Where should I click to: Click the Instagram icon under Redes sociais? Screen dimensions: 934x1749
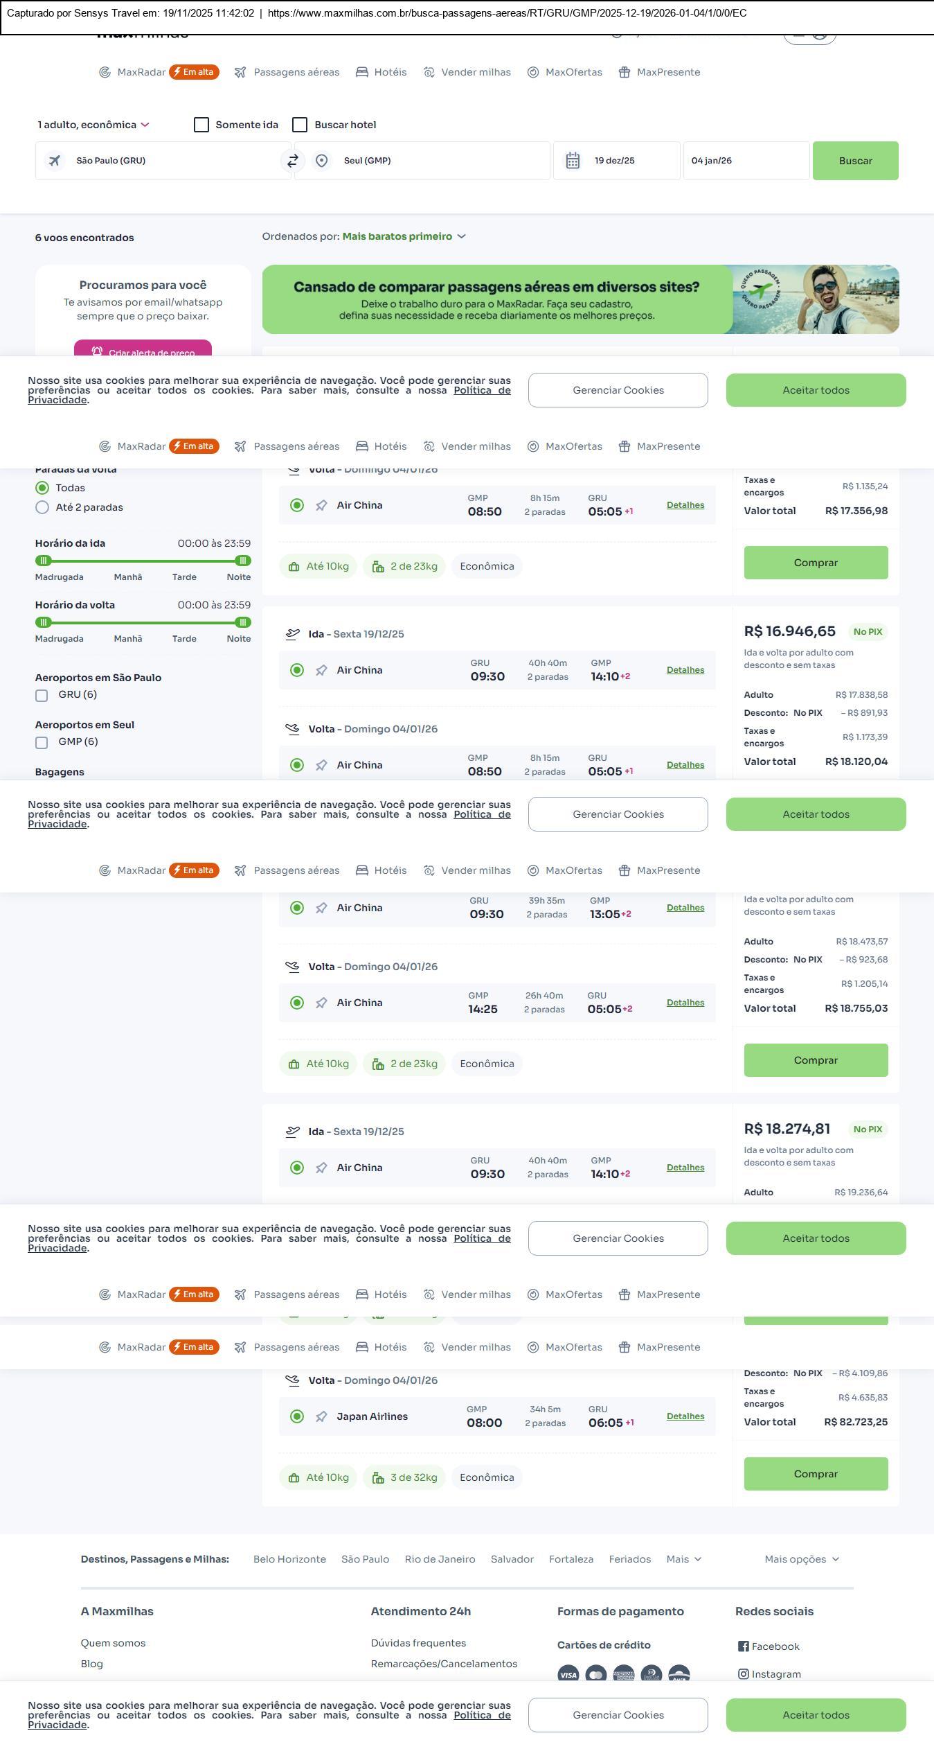tap(743, 1673)
